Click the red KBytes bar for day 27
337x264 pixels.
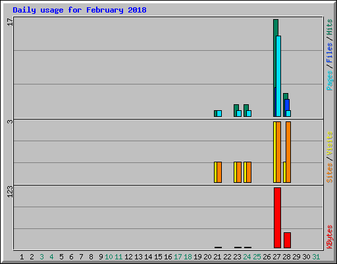(x=277, y=218)
